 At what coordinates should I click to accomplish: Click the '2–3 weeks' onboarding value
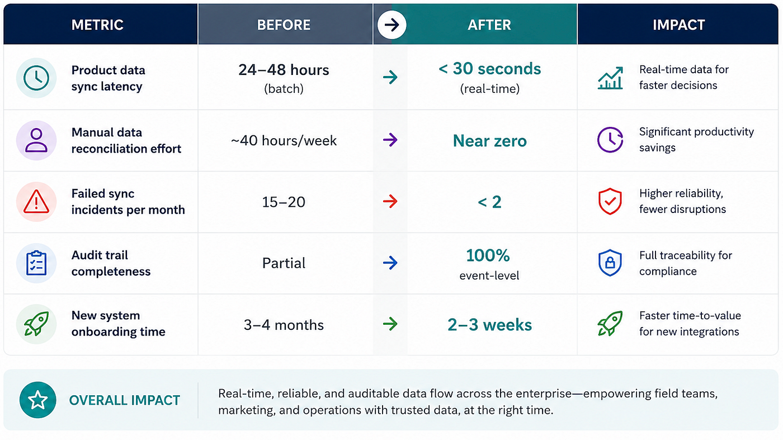tap(490, 325)
